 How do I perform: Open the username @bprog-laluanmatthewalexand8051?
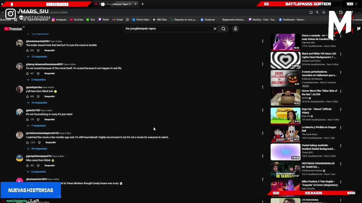click(45, 64)
